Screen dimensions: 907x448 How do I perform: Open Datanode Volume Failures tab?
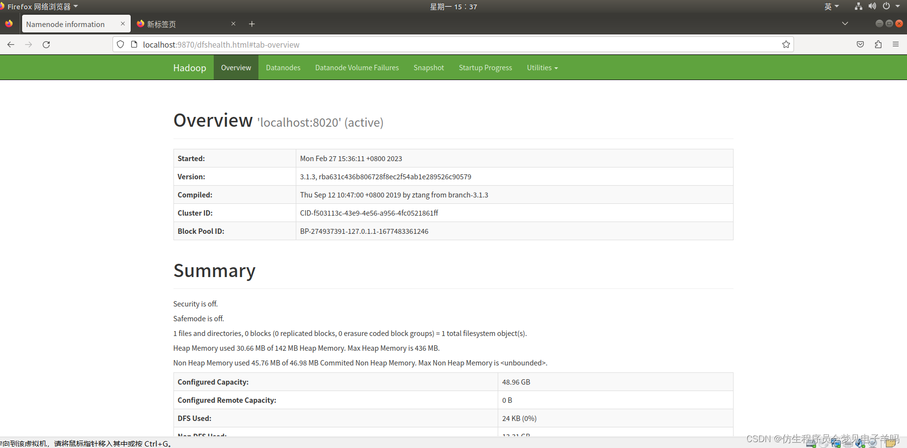click(x=357, y=67)
